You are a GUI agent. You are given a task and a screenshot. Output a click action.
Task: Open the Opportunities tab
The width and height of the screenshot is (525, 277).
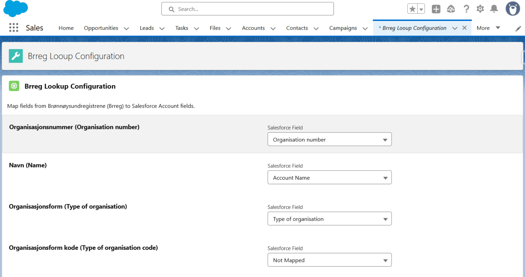click(x=101, y=28)
